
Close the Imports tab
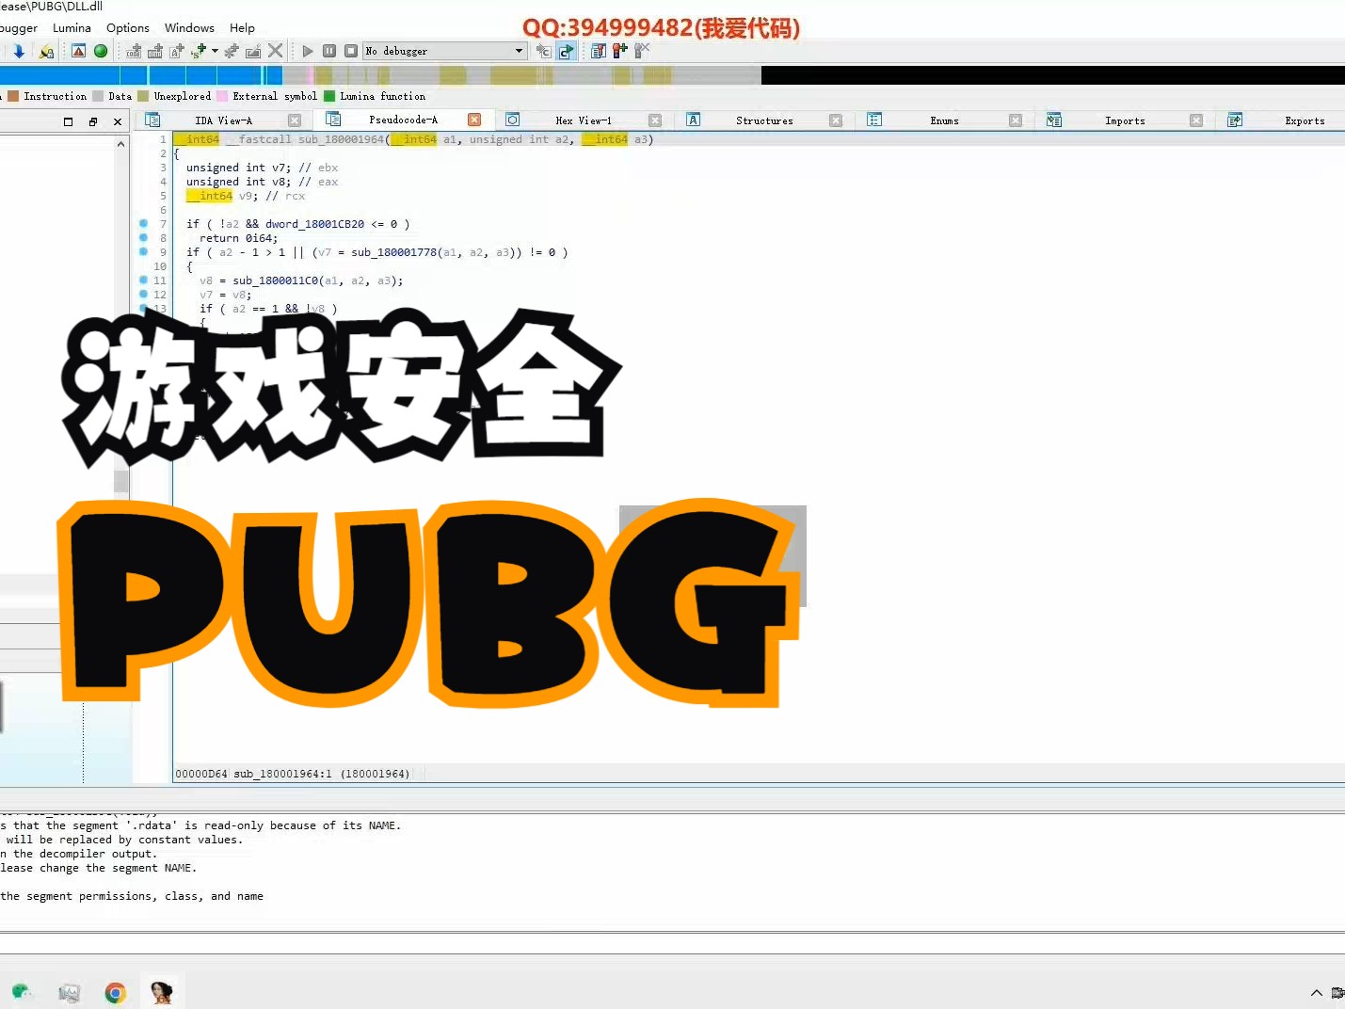[x=1196, y=120]
